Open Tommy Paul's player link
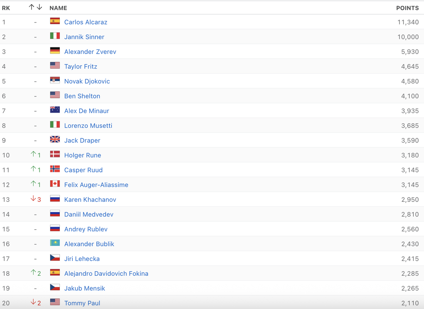Viewport: 424px width, 309px height. [82, 303]
